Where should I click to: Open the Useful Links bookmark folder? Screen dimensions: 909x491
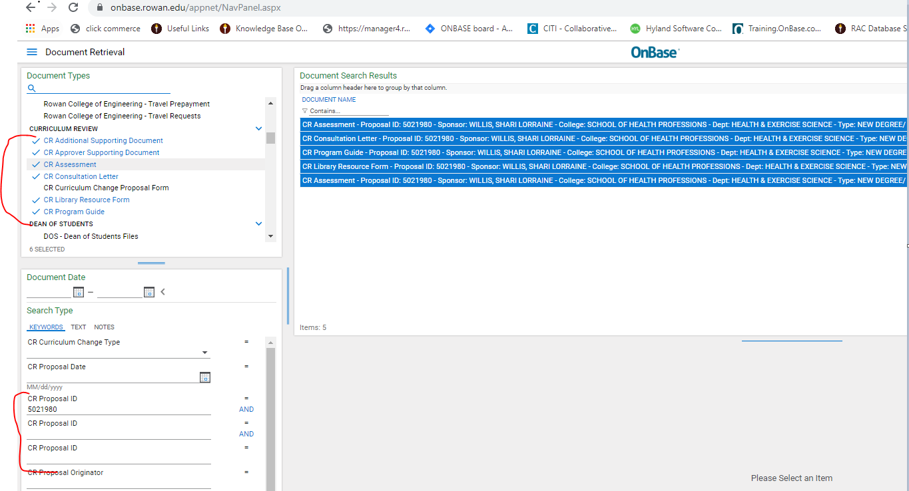(180, 29)
